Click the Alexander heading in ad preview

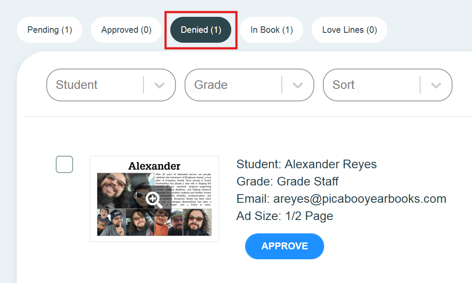coord(154,166)
